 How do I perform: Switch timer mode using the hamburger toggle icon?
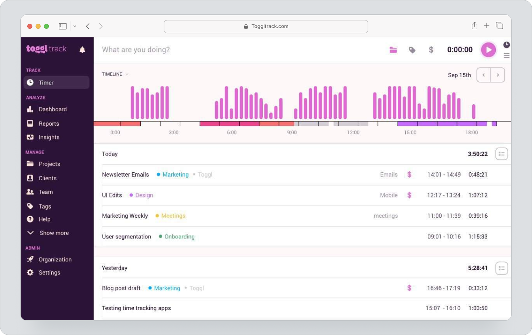click(x=507, y=55)
